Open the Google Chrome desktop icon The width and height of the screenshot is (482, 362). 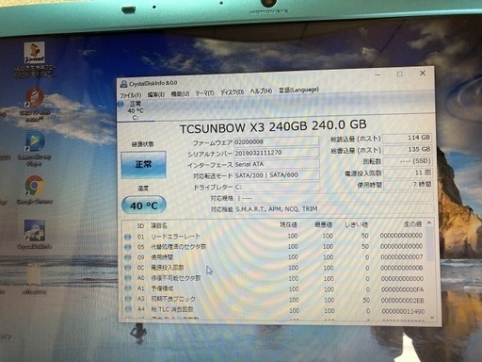[x=35, y=190]
